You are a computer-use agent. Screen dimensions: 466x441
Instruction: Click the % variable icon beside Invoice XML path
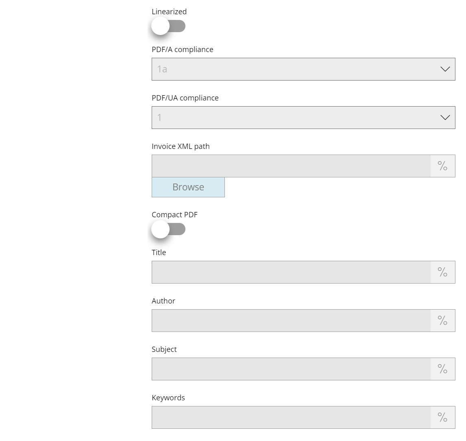(x=442, y=166)
